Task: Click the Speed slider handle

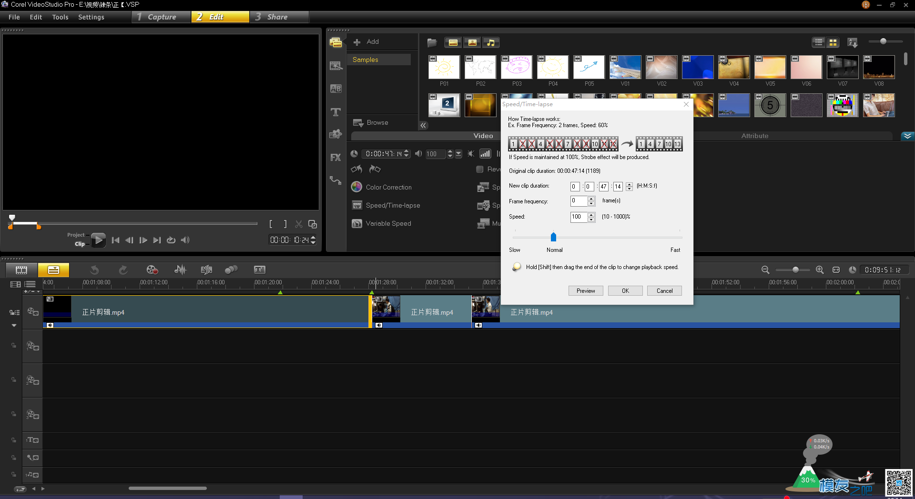Action: pos(553,237)
